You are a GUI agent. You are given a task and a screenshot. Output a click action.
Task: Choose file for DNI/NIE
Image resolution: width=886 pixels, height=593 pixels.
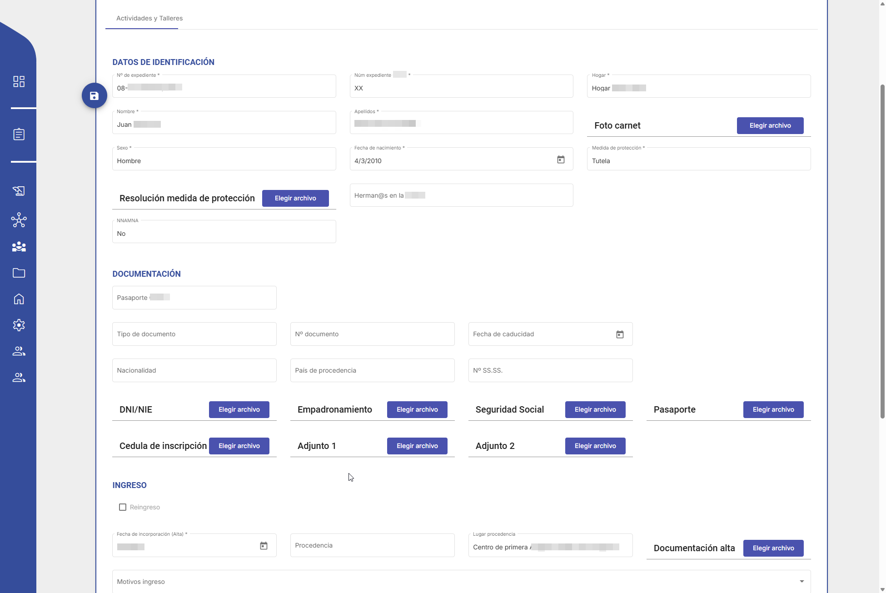click(x=239, y=410)
